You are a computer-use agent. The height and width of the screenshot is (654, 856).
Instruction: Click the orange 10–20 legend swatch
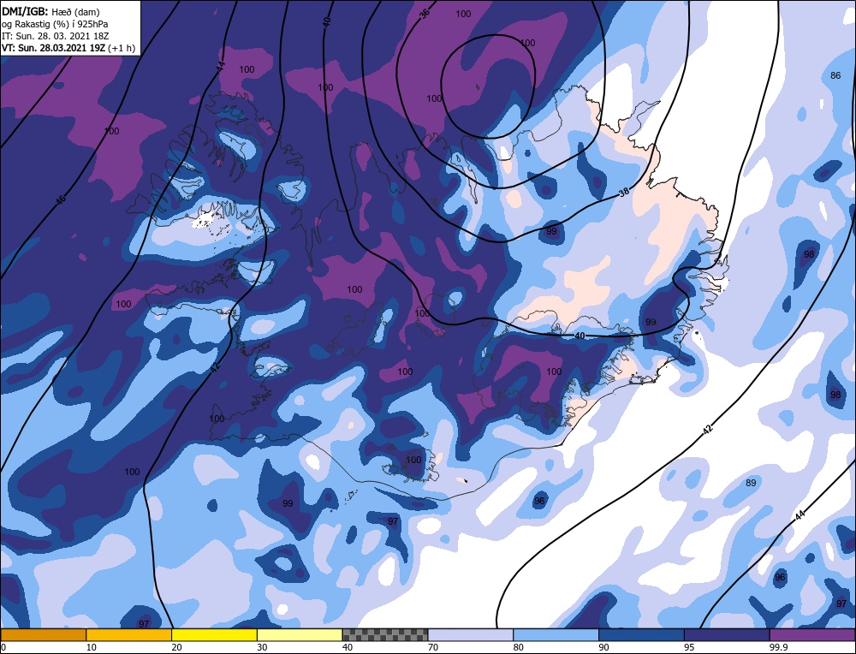(129, 635)
